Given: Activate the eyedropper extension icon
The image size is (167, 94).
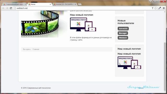Looking at the screenshot, I should click(160, 8).
